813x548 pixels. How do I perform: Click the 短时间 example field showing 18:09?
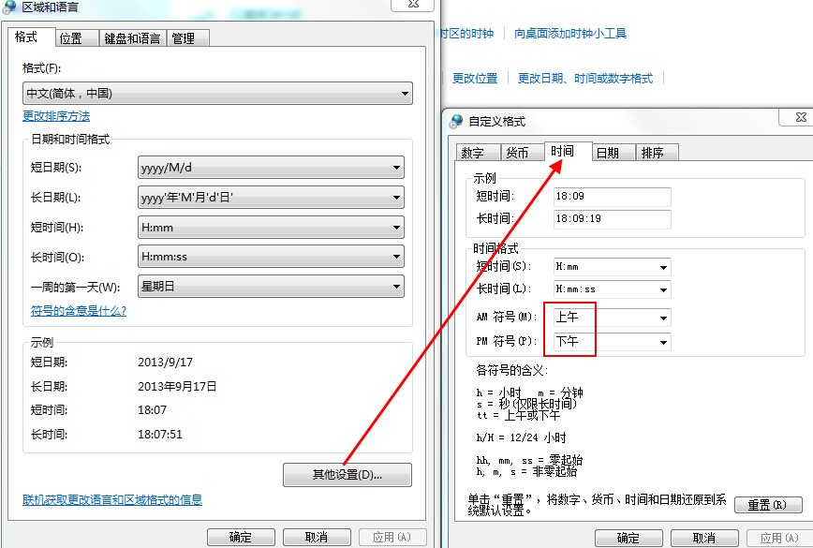coord(612,197)
